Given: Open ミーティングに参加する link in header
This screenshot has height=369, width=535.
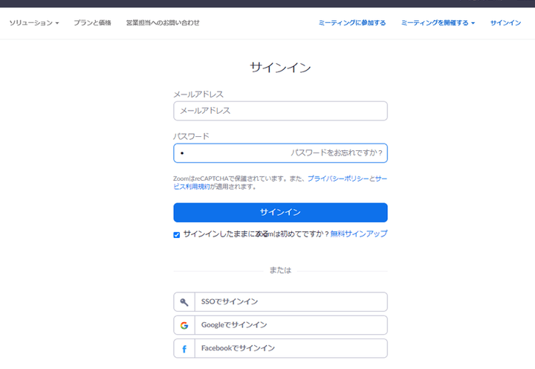Looking at the screenshot, I should [x=352, y=23].
